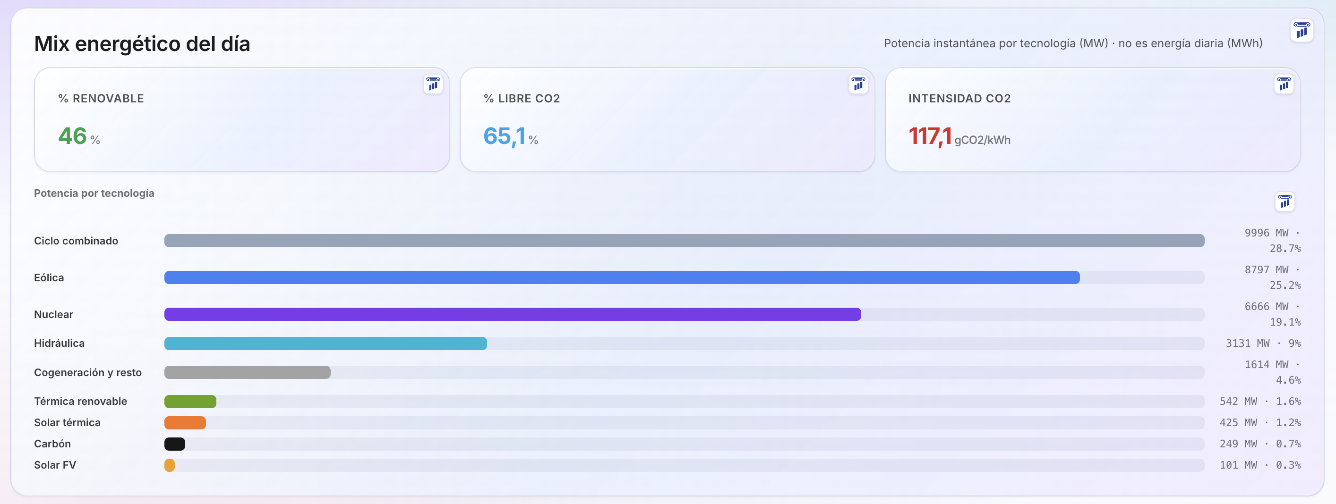Click the 'Eólica' row label

click(49, 277)
